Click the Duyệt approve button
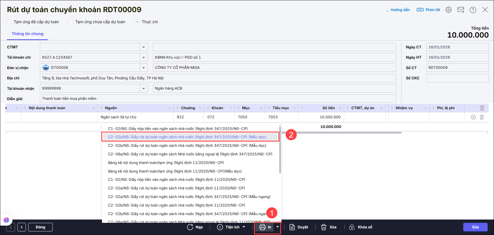 (x=299, y=227)
